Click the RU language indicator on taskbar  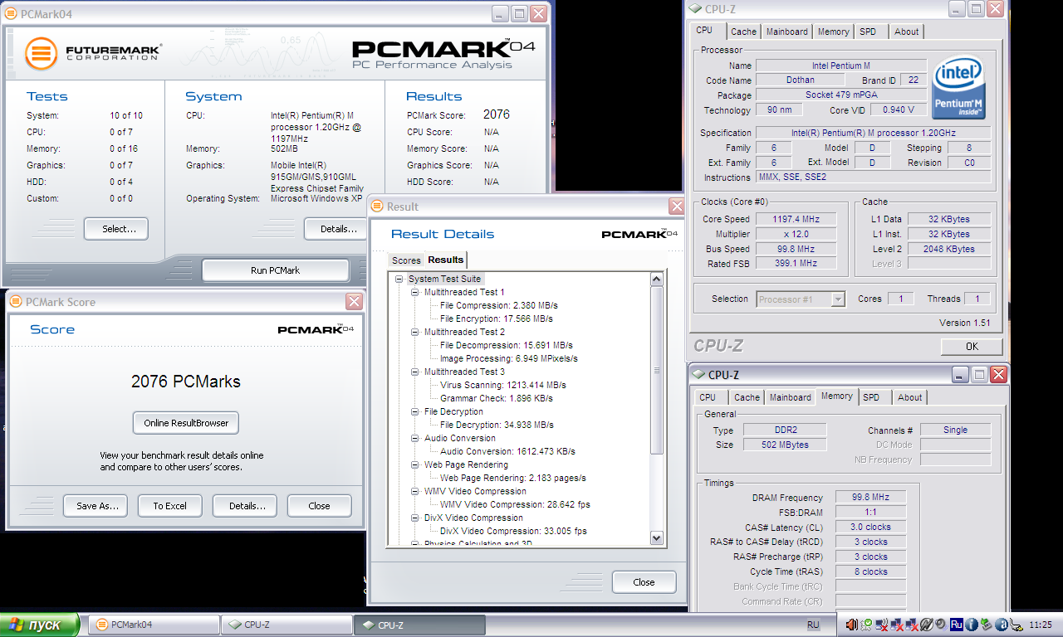pos(813,625)
